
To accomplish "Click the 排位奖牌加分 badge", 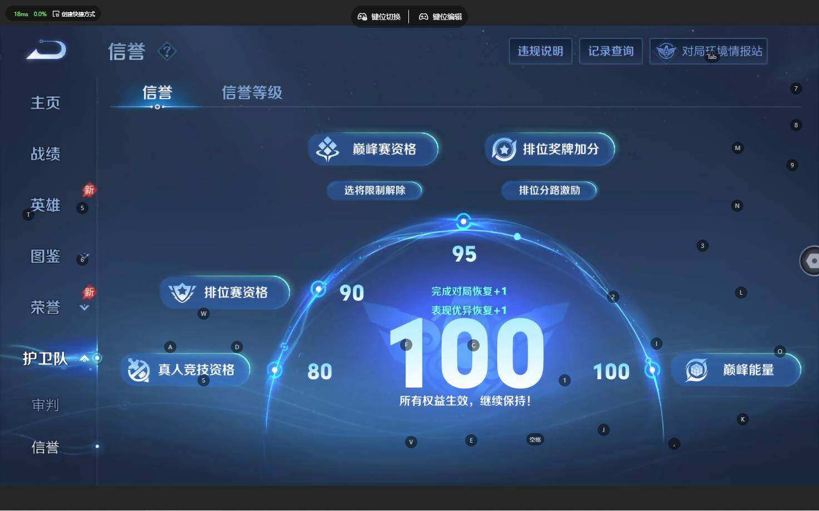I will click(x=550, y=149).
